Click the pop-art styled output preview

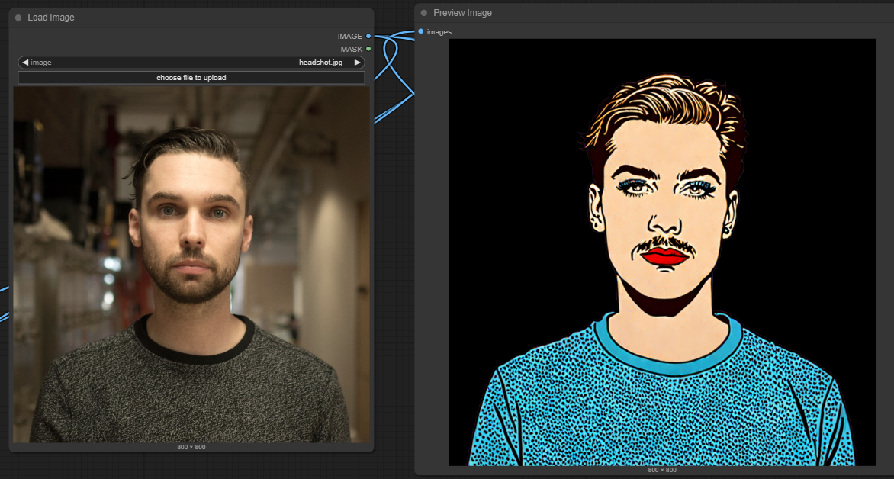662,252
